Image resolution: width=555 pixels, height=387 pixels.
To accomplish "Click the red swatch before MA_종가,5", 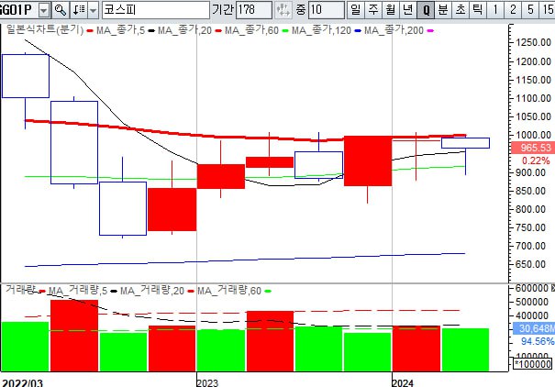I will (x=90, y=31).
